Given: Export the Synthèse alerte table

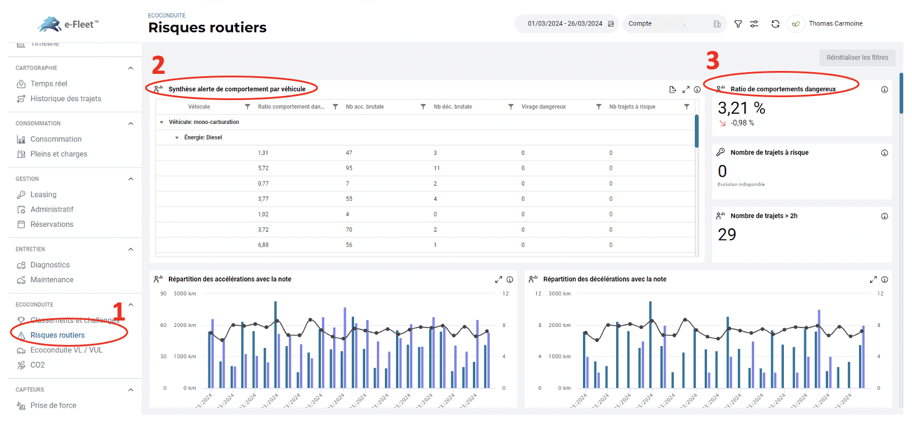Looking at the screenshot, I should [673, 90].
